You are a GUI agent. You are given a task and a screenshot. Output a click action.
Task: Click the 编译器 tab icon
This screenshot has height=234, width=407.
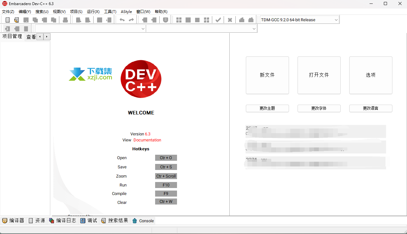point(5,221)
